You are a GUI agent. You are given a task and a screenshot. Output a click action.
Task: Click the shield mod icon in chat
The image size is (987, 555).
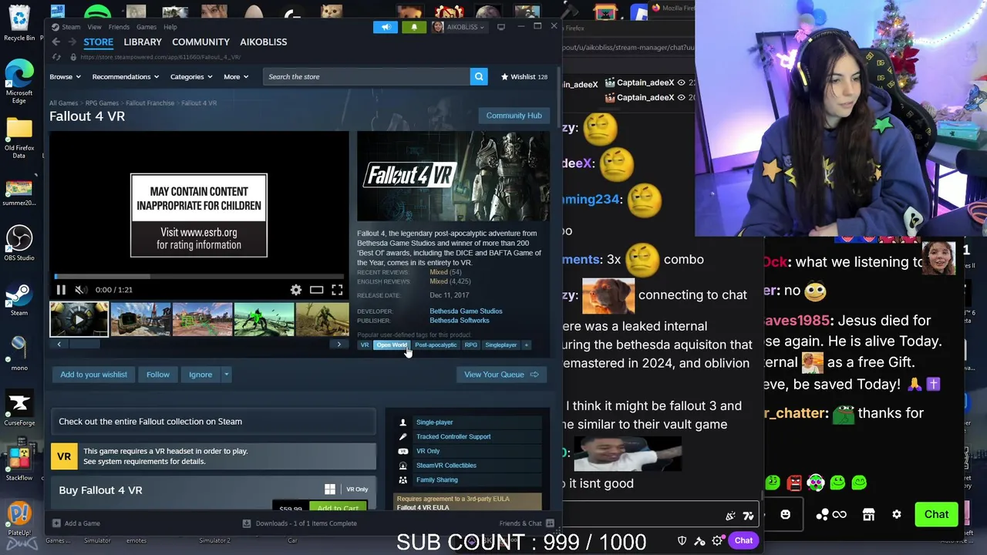(x=682, y=540)
